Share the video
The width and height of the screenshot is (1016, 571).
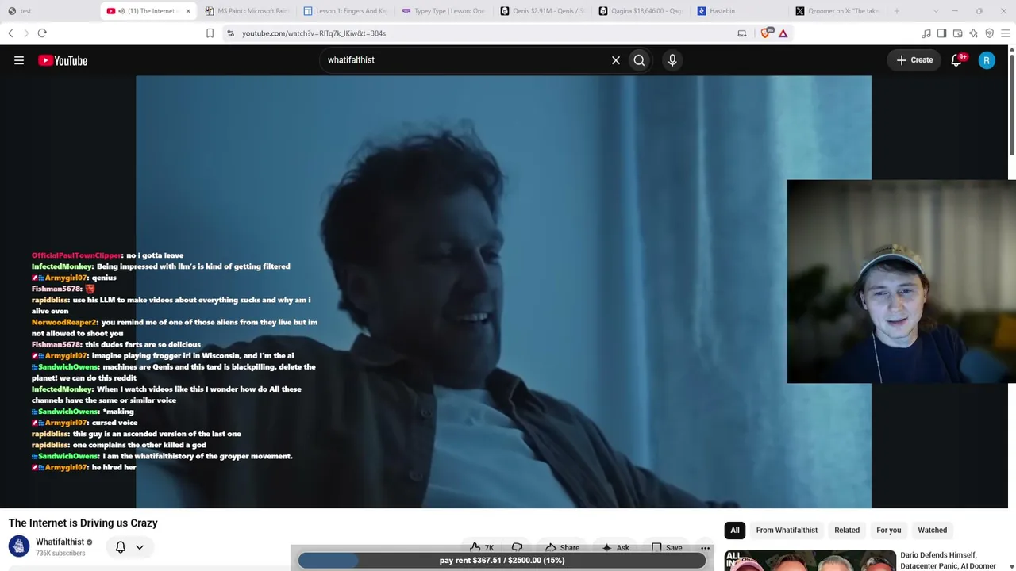point(562,547)
